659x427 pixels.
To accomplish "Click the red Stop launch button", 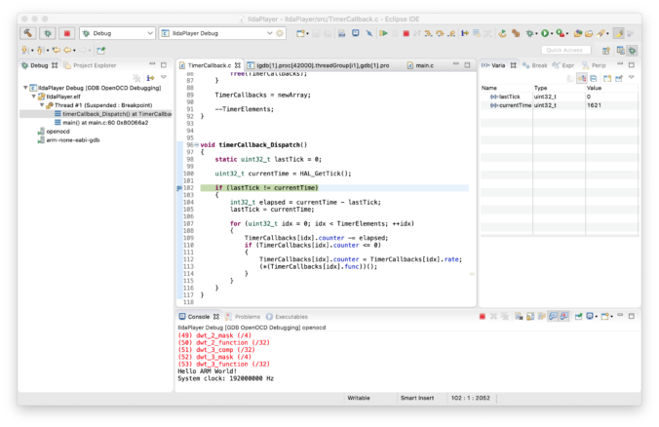I will (66, 33).
